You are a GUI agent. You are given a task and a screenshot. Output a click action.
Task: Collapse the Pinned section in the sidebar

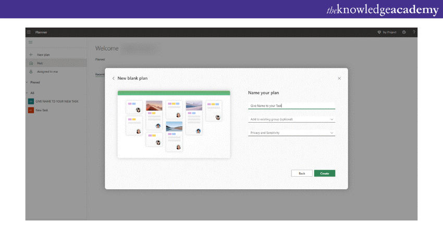(27, 82)
